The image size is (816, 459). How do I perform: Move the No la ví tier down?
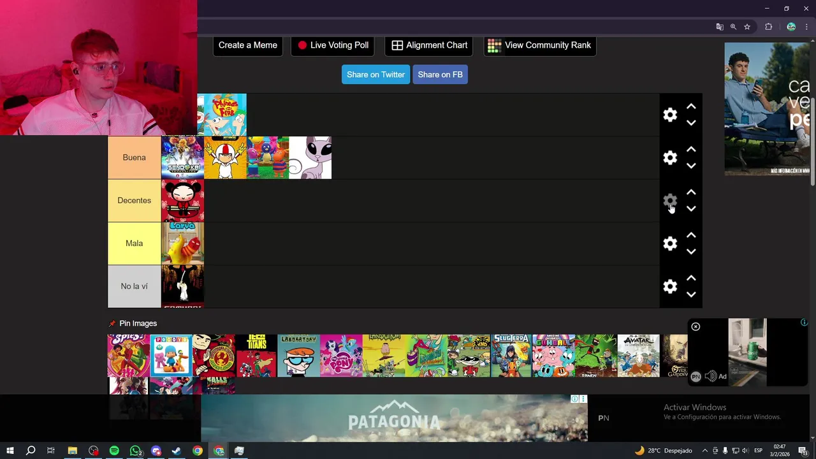pos(691,295)
